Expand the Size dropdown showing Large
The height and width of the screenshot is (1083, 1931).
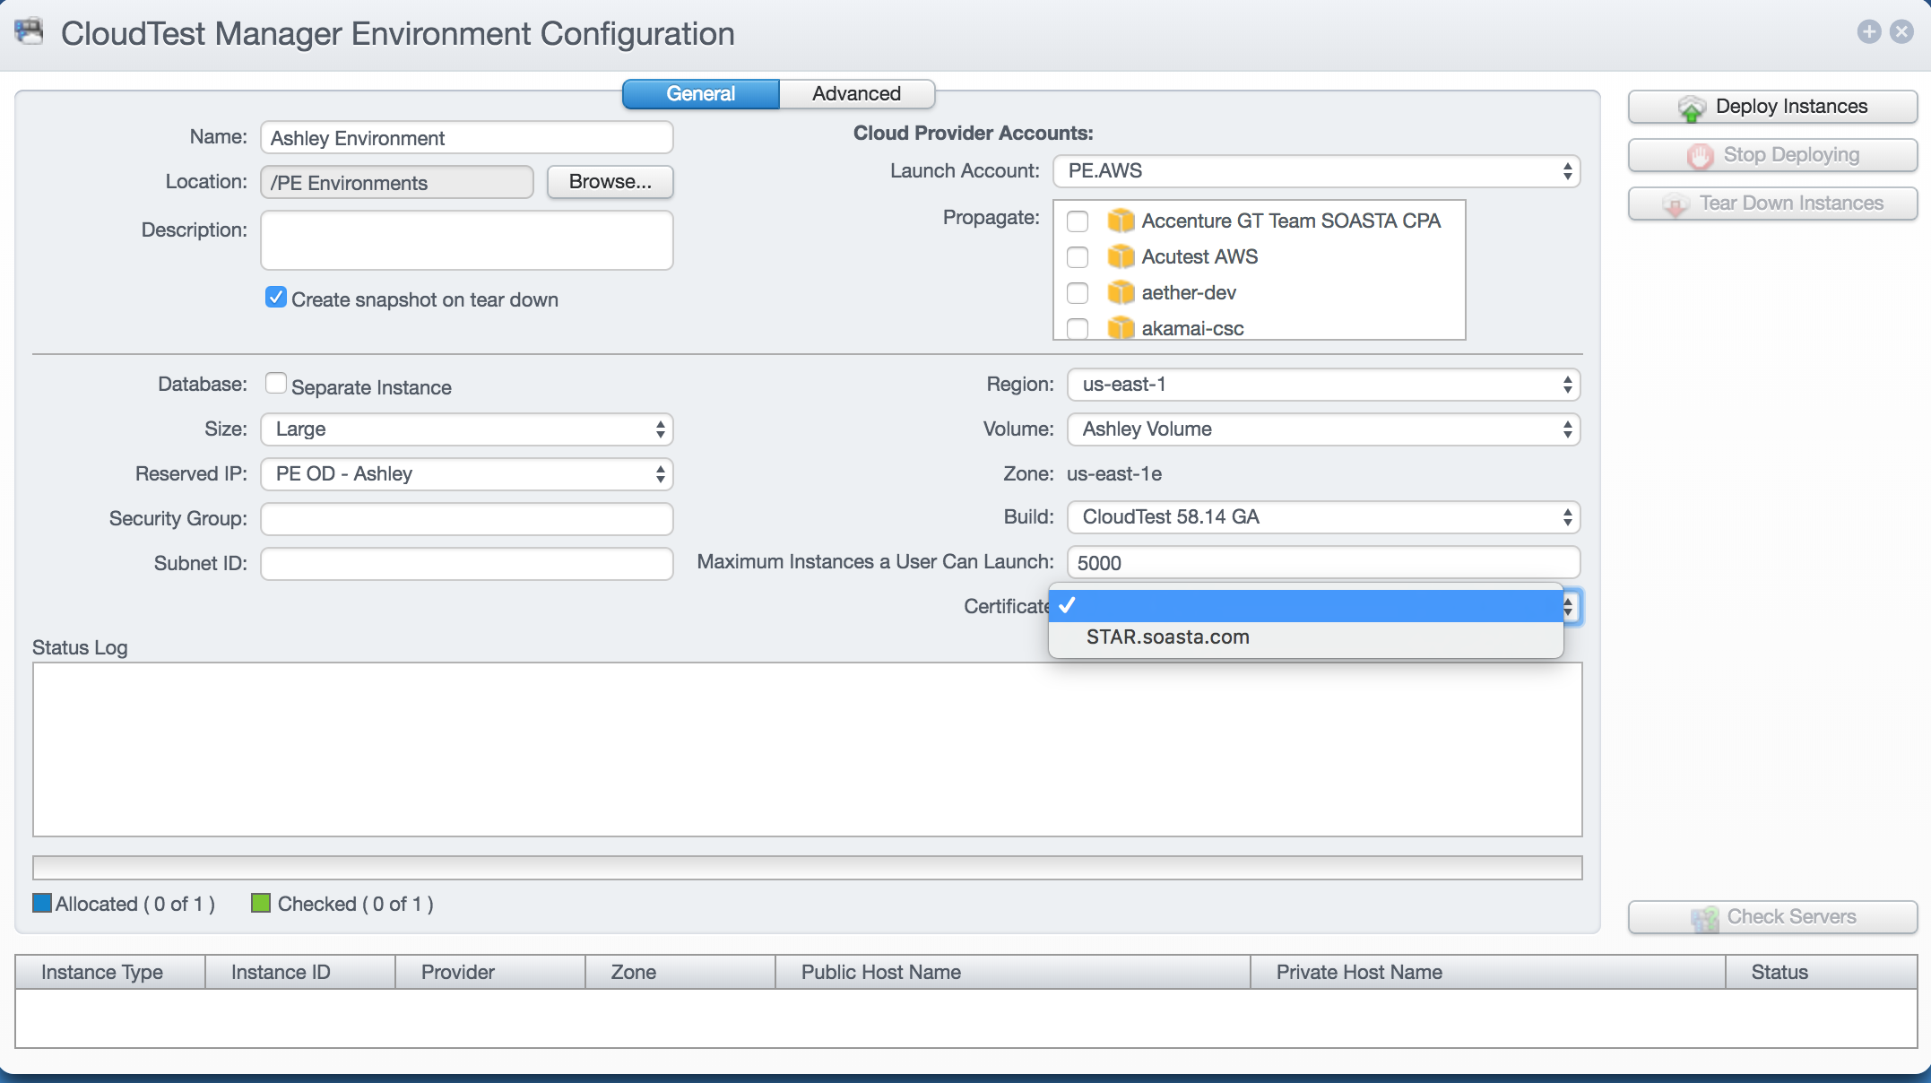(466, 429)
